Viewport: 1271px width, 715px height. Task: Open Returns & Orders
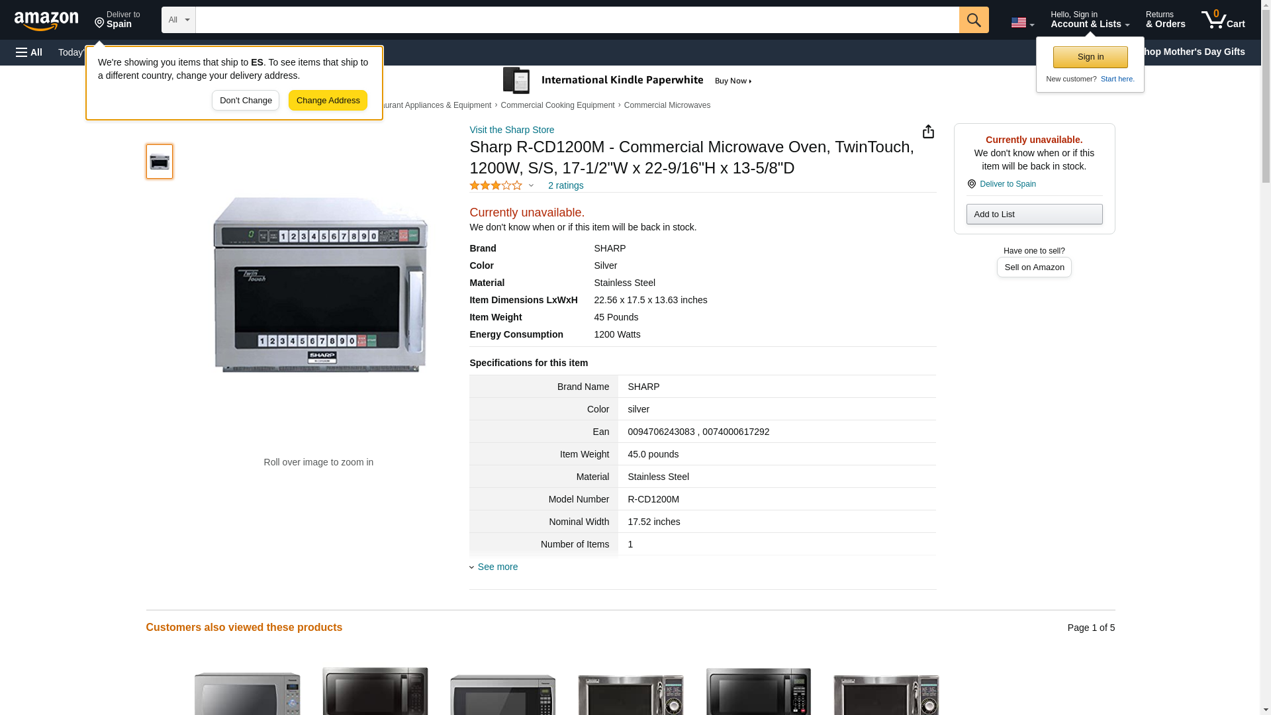pyautogui.click(x=1165, y=20)
